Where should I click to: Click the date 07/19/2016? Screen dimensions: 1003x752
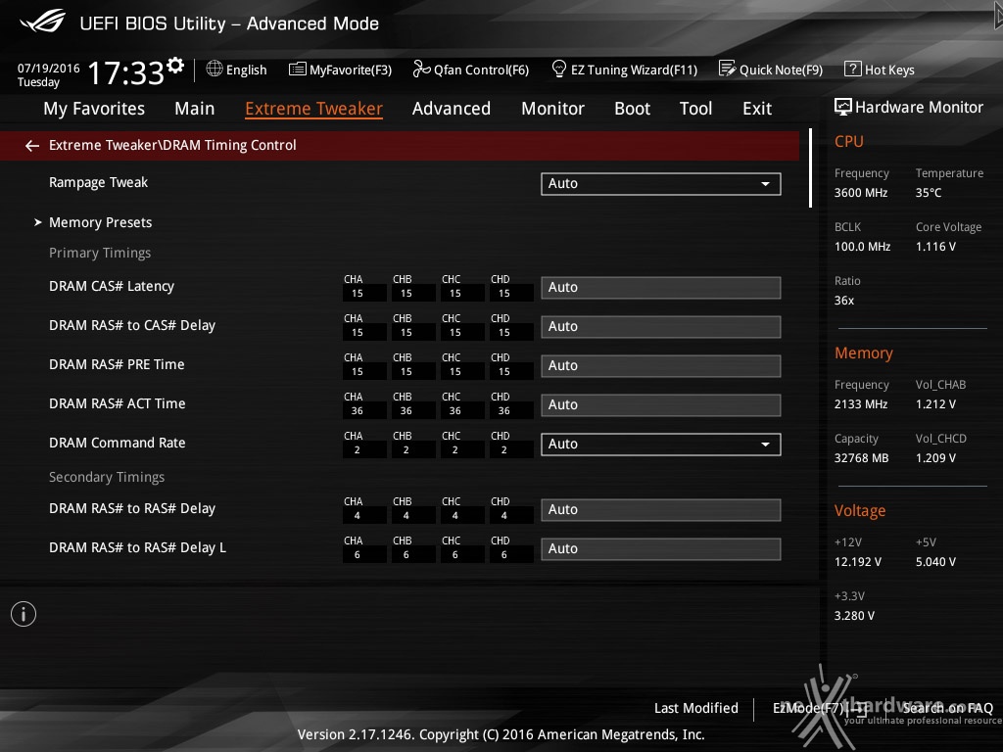(49, 68)
